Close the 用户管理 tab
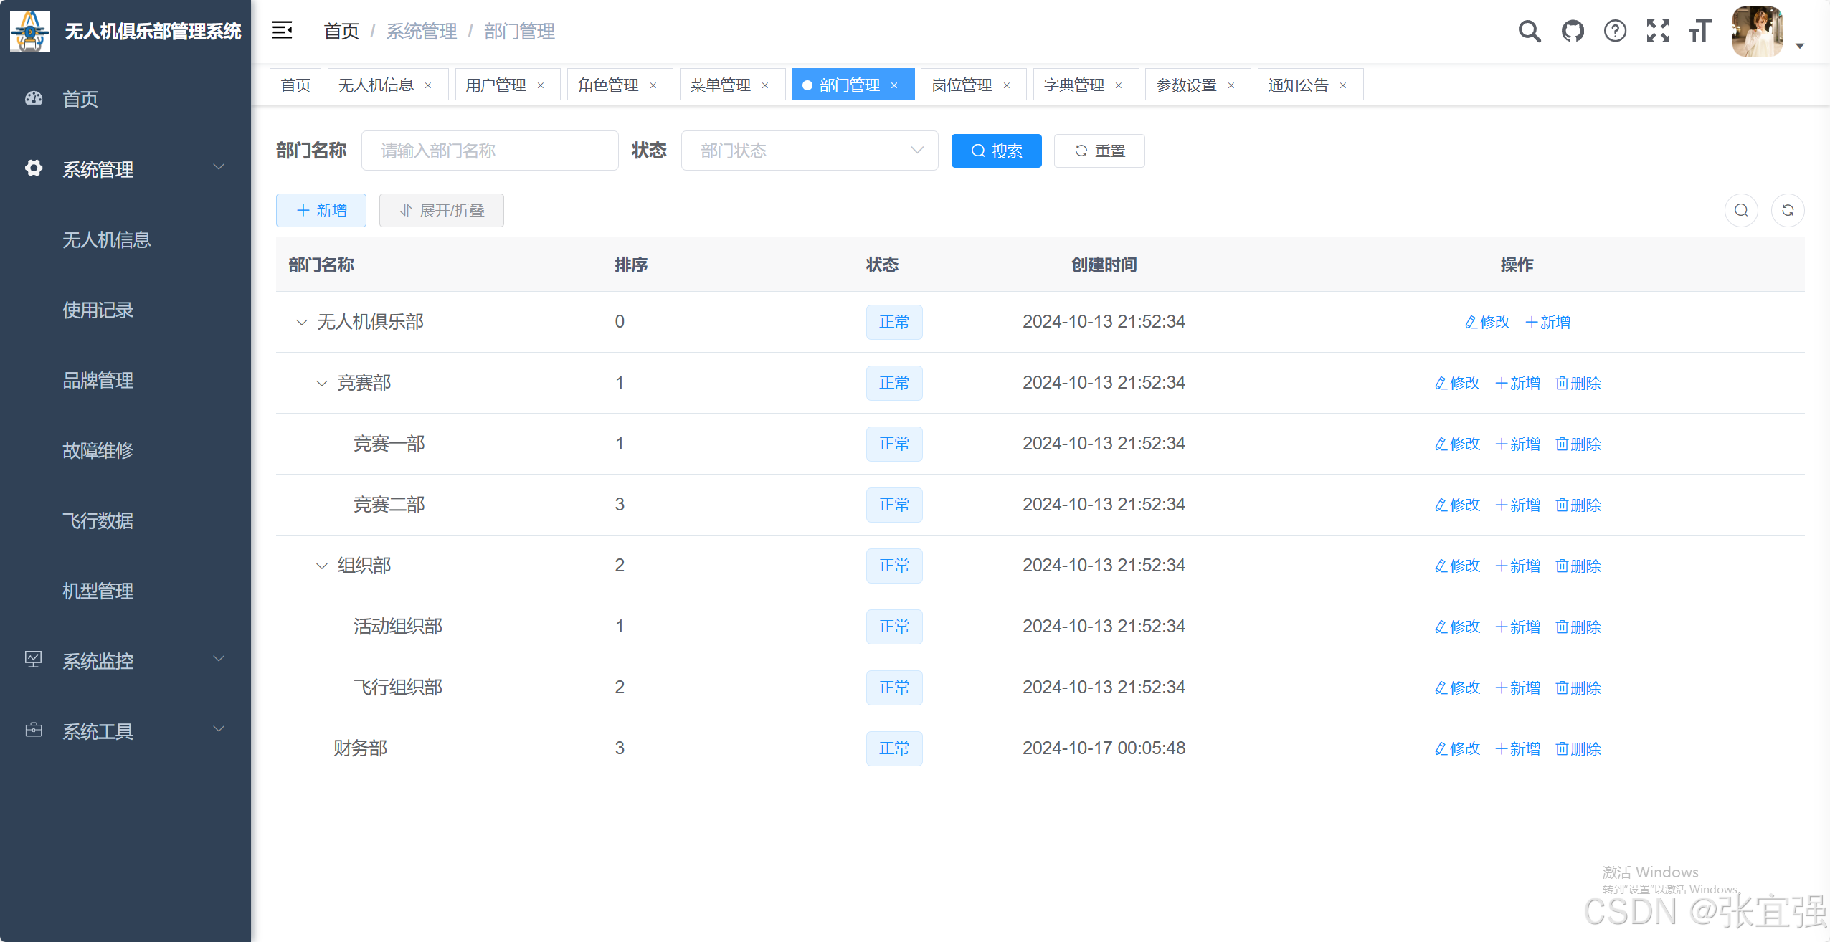1830x942 pixels. tap(541, 85)
